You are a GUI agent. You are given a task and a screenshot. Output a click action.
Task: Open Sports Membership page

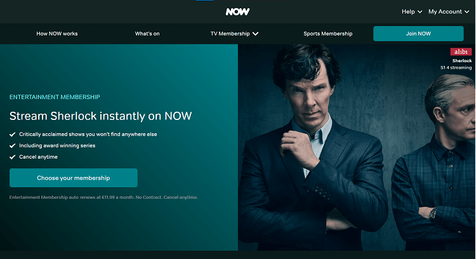pos(328,34)
